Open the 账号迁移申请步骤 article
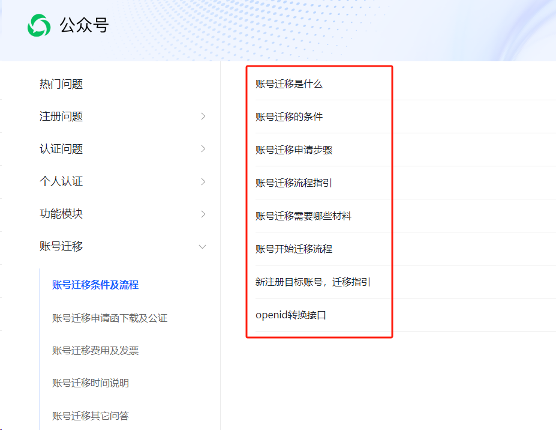Image resolution: width=556 pixels, height=430 pixels. 294,150
